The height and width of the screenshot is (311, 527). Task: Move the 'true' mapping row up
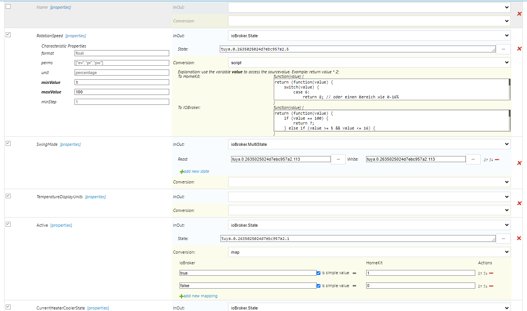point(480,273)
